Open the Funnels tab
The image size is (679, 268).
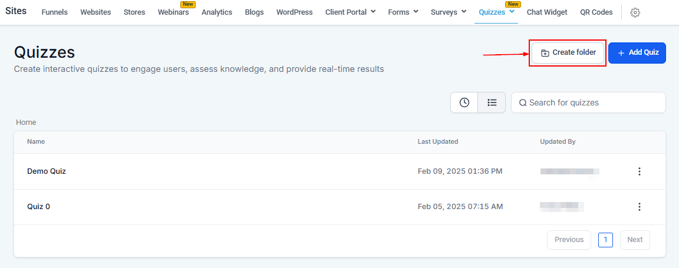(55, 12)
